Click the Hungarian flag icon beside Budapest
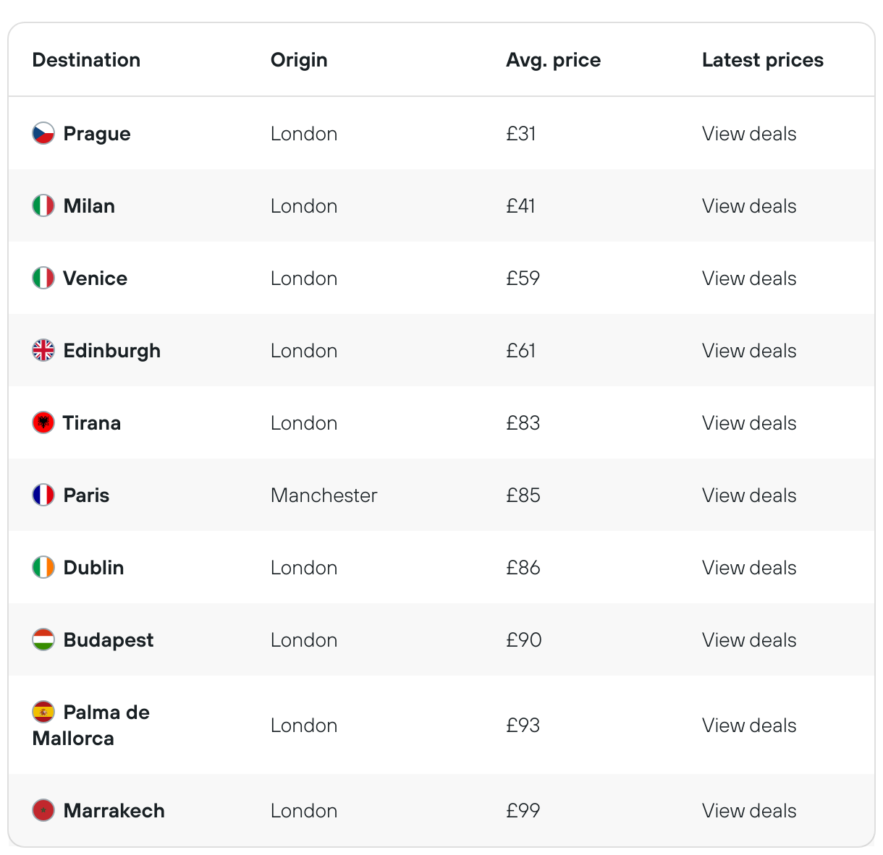This screenshot has width=883, height=855. pos(43,639)
